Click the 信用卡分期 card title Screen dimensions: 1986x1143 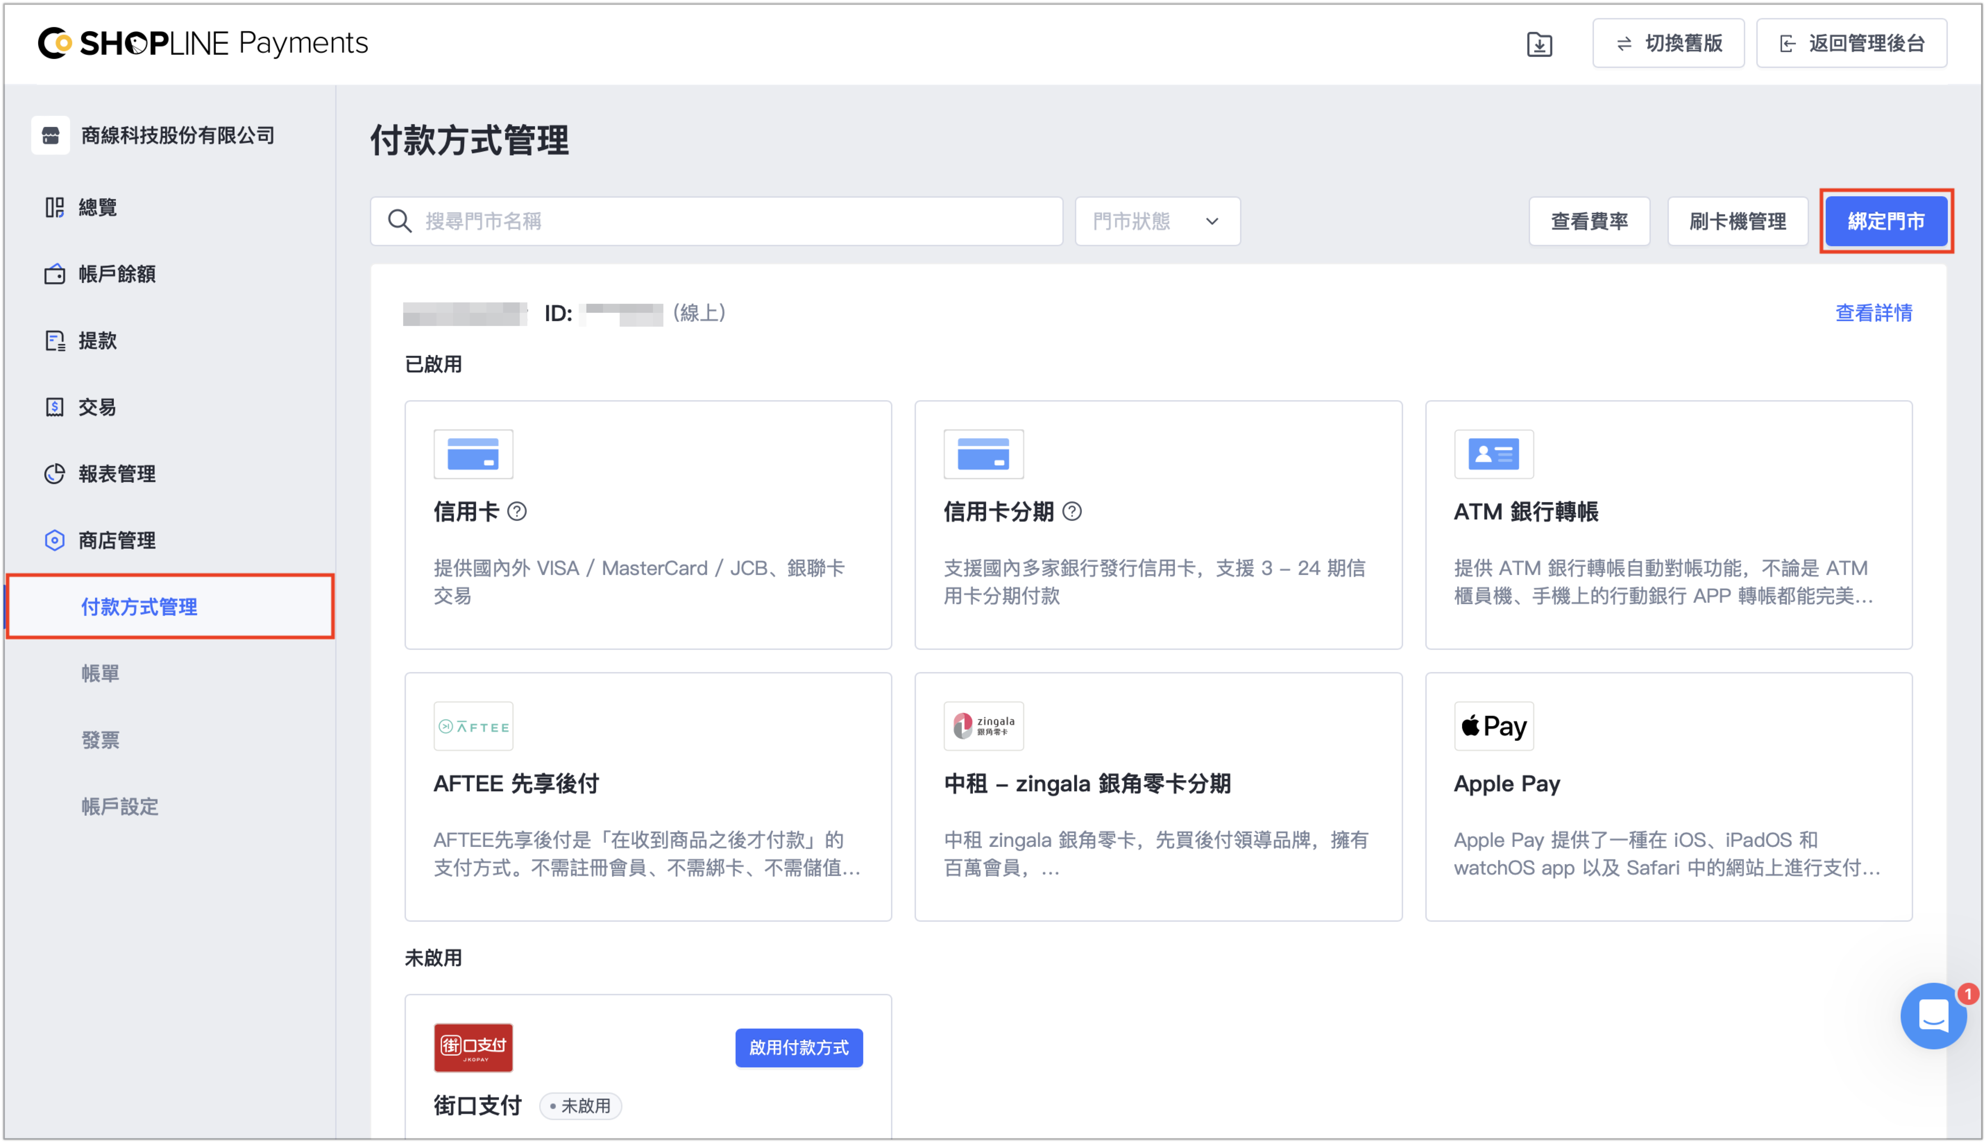pyautogui.click(x=998, y=512)
